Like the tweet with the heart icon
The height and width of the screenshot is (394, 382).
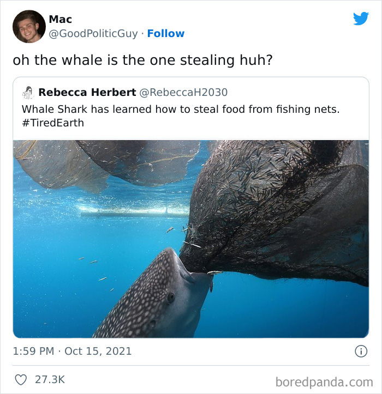click(20, 379)
